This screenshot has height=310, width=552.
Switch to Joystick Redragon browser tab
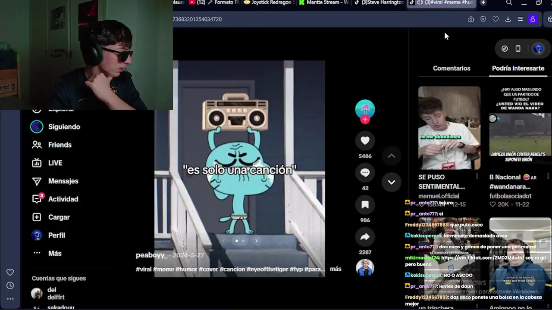tap(269, 3)
